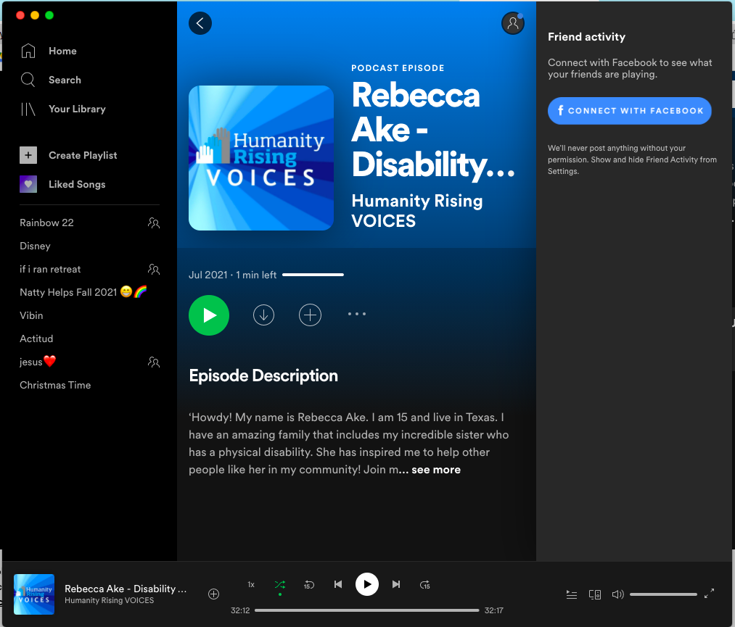Open the user profile icon

513,23
